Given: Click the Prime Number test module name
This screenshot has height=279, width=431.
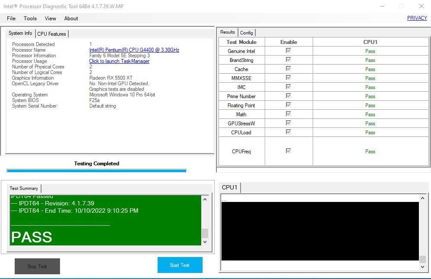Looking at the screenshot, I should pyautogui.click(x=241, y=96).
